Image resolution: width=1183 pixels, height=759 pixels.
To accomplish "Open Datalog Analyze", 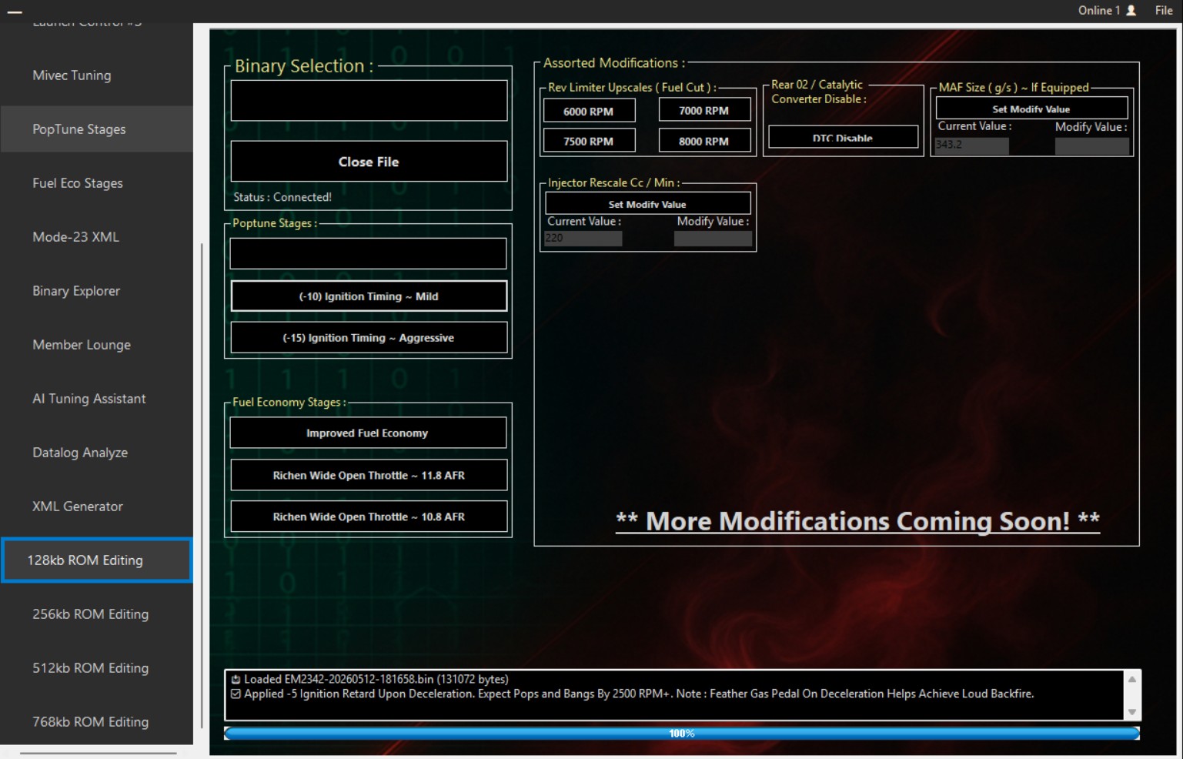I will click(96, 453).
